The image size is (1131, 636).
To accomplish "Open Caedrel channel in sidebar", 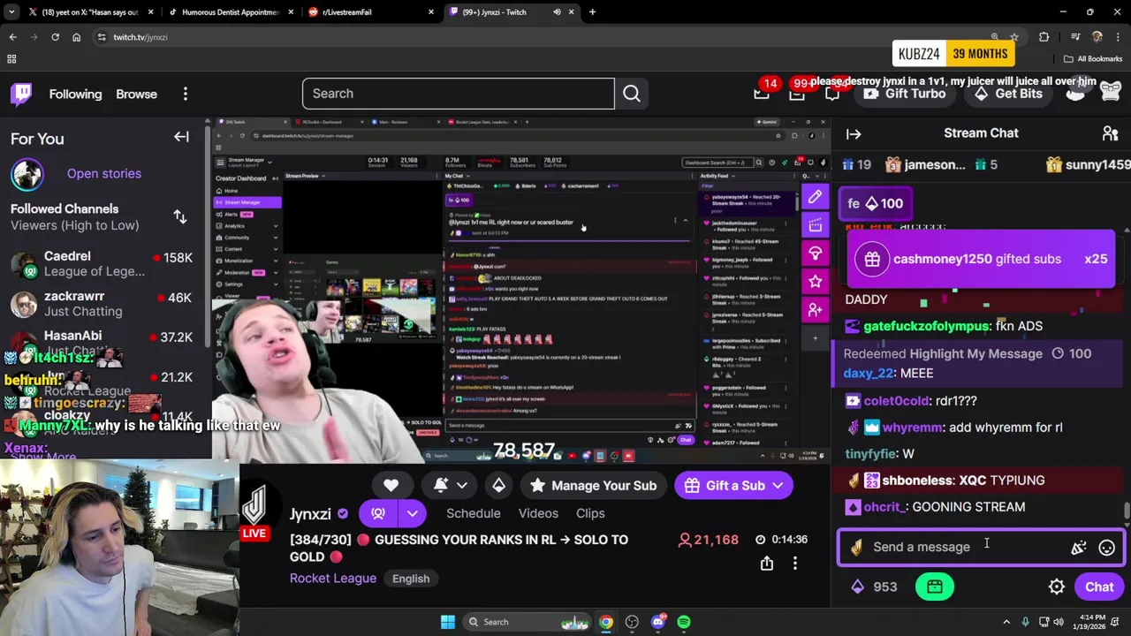I will click(x=104, y=263).
